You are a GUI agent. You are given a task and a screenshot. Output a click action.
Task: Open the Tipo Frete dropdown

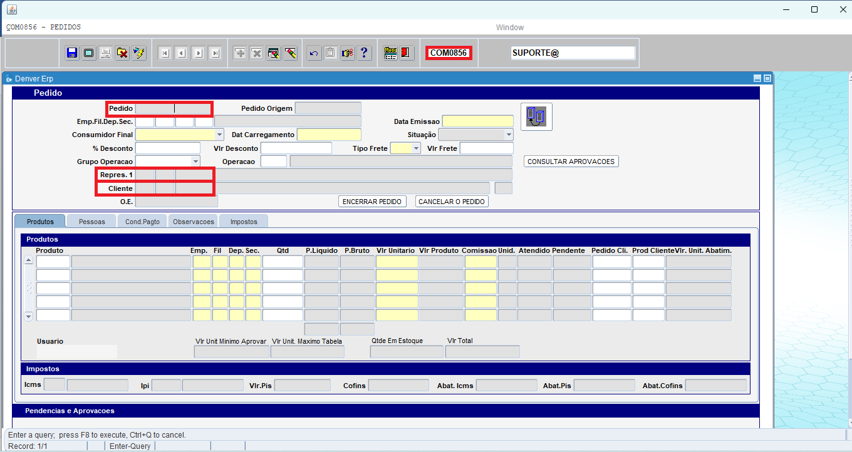[416, 148]
